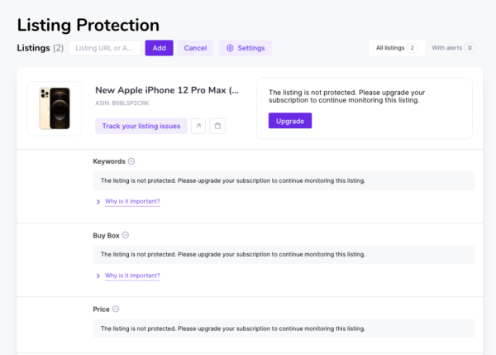Collapse the Keywords section circle icon

click(131, 161)
